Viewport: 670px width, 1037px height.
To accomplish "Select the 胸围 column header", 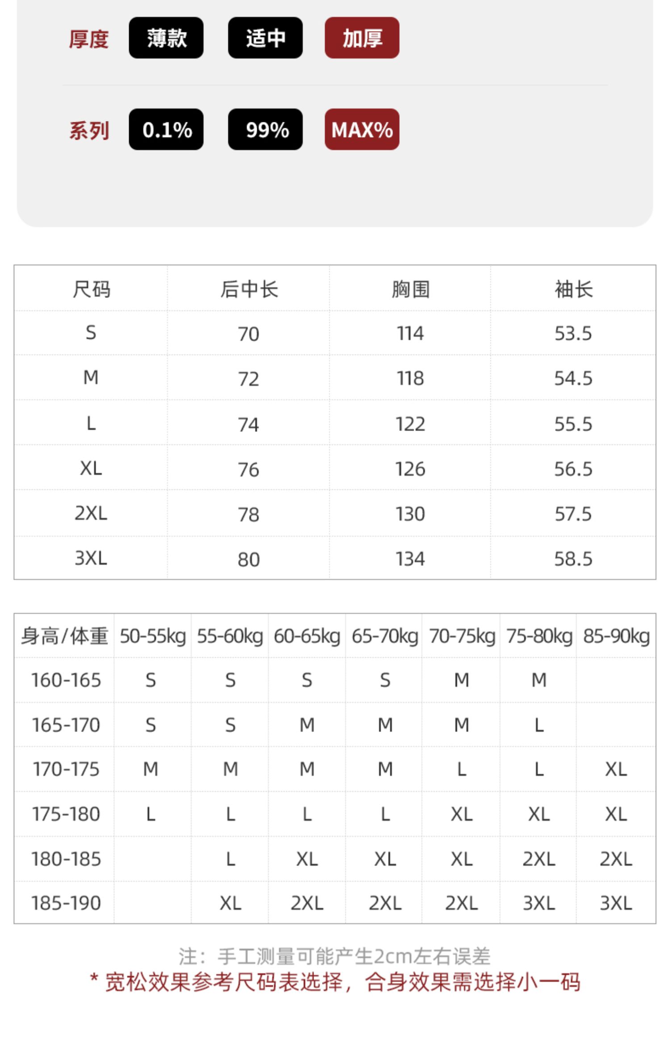I will (410, 289).
